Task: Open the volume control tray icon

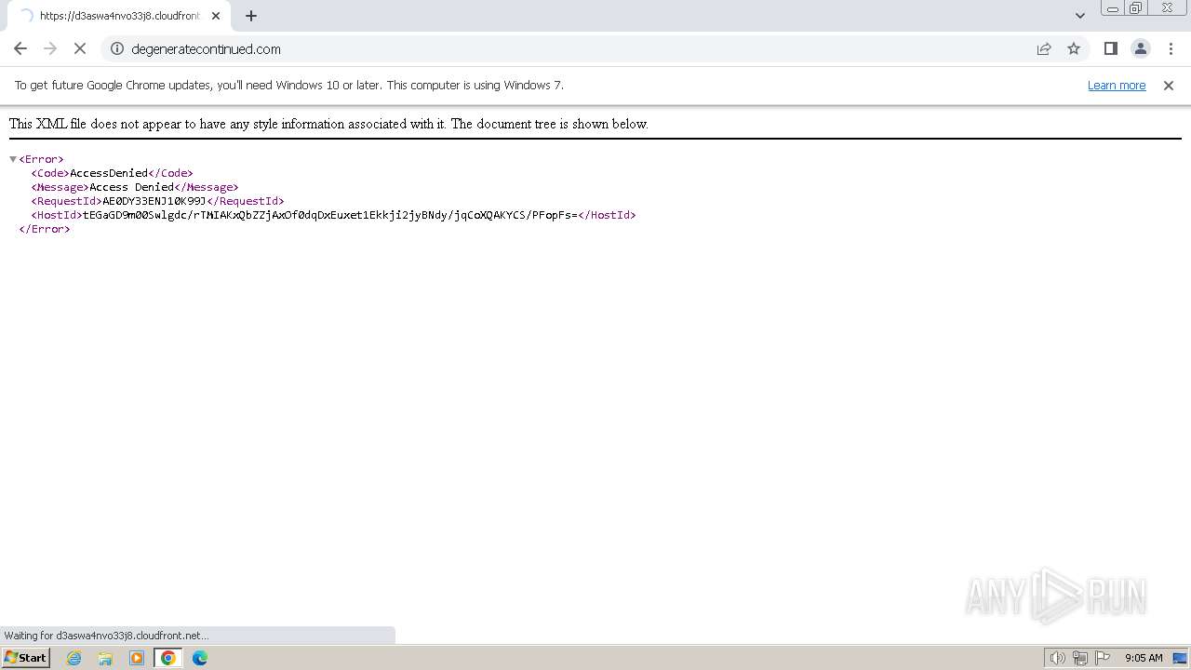Action: pyautogui.click(x=1057, y=658)
